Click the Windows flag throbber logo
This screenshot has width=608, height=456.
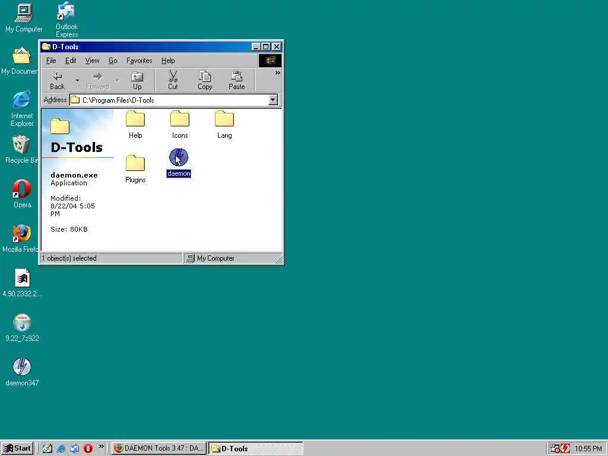(270, 61)
